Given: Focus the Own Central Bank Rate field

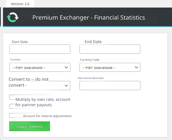Looking at the screenshot, I should coord(110,86).
